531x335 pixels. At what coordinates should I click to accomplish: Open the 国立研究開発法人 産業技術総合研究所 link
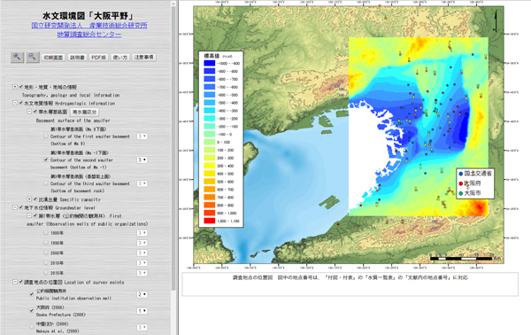(x=89, y=26)
